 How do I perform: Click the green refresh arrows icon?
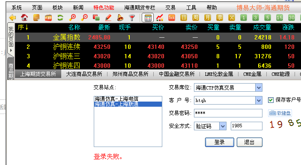click(60, 18)
